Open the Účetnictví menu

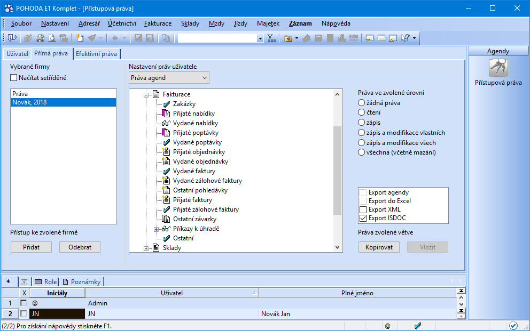[x=122, y=23]
